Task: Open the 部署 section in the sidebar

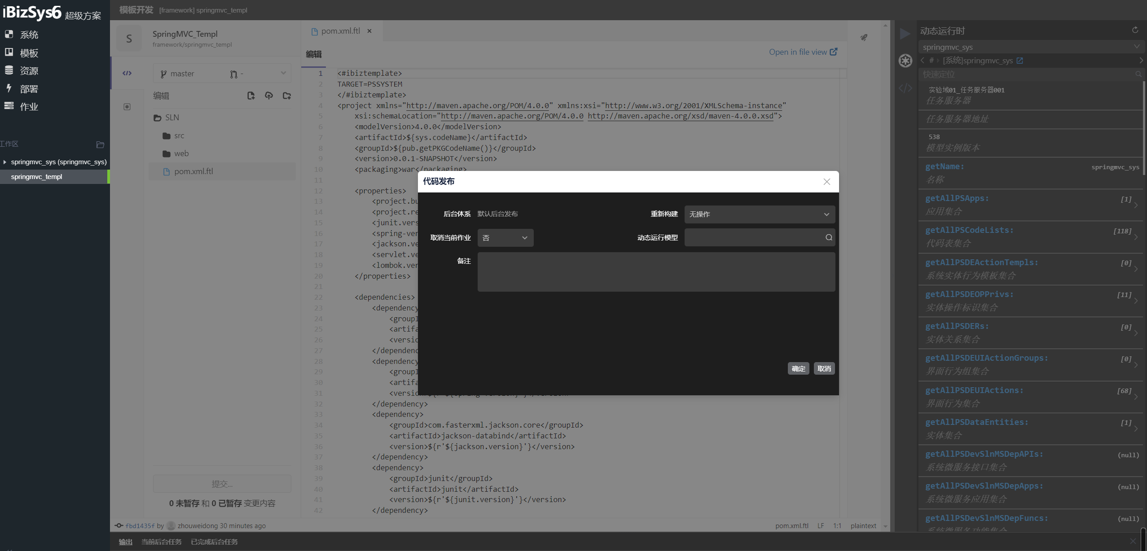Action: tap(22, 89)
